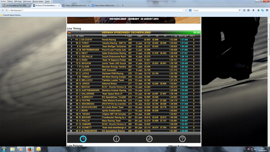
Task: Click the L. Lap column header
Action: [x=174, y=36]
